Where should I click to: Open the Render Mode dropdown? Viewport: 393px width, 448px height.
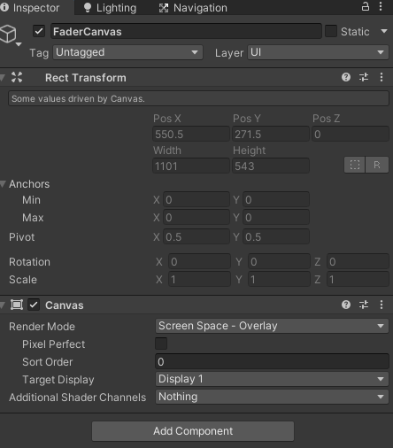click(x=272, y=326)
